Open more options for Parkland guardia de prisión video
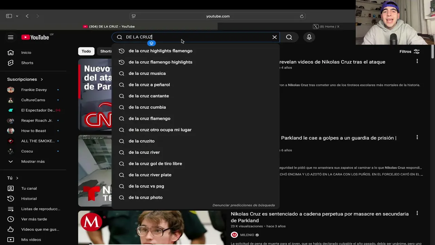The height and width of the screenshot is (245, 435). 417,137
